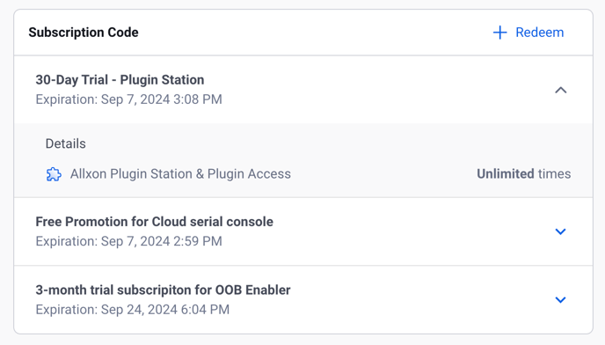Image resolution: width=605 pixels, height=345 pixels.
Task: Expand the 3-month OOB Enabler trial details
Action: coord(560,300)
